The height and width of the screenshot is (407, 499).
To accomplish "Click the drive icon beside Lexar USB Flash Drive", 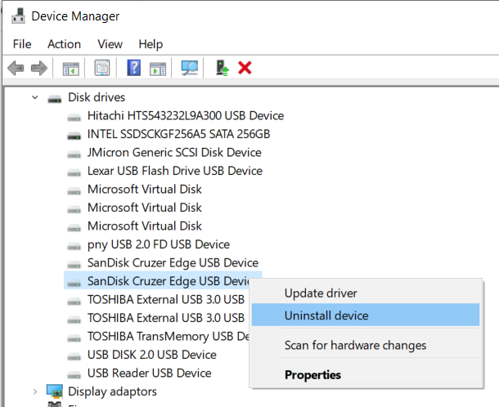I will point(74,172).
